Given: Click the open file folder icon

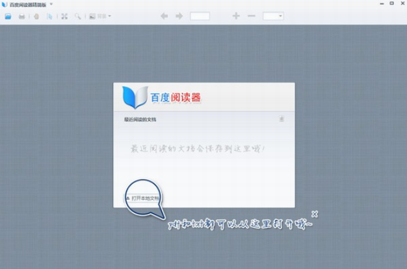Looking at the screenshot, I should click(8, 16).
